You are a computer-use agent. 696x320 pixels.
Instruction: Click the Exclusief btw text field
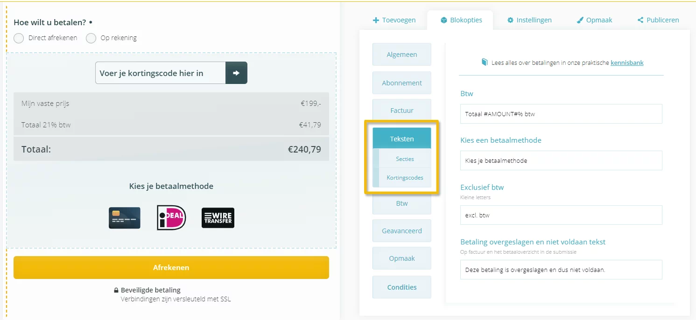[561, 215]
